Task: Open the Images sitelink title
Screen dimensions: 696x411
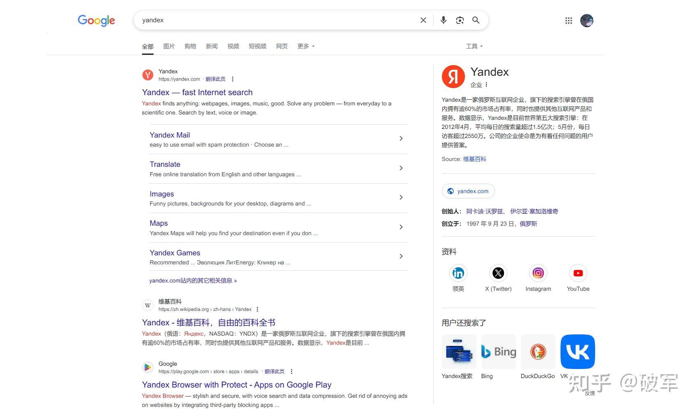Action: 162,194
